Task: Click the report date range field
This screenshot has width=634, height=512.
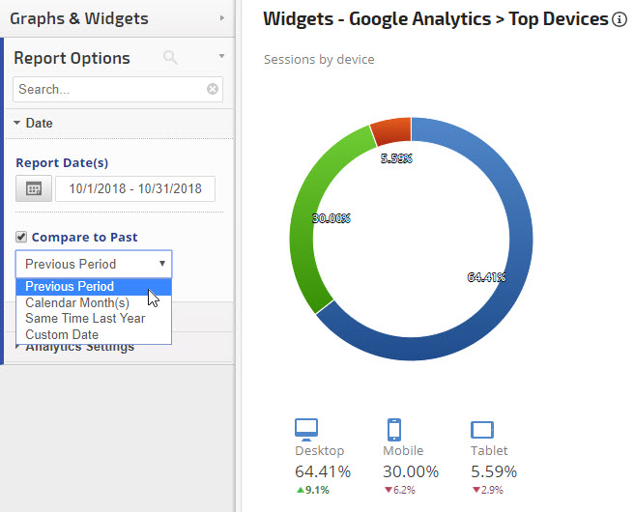Action: click(x=134, y=189)
